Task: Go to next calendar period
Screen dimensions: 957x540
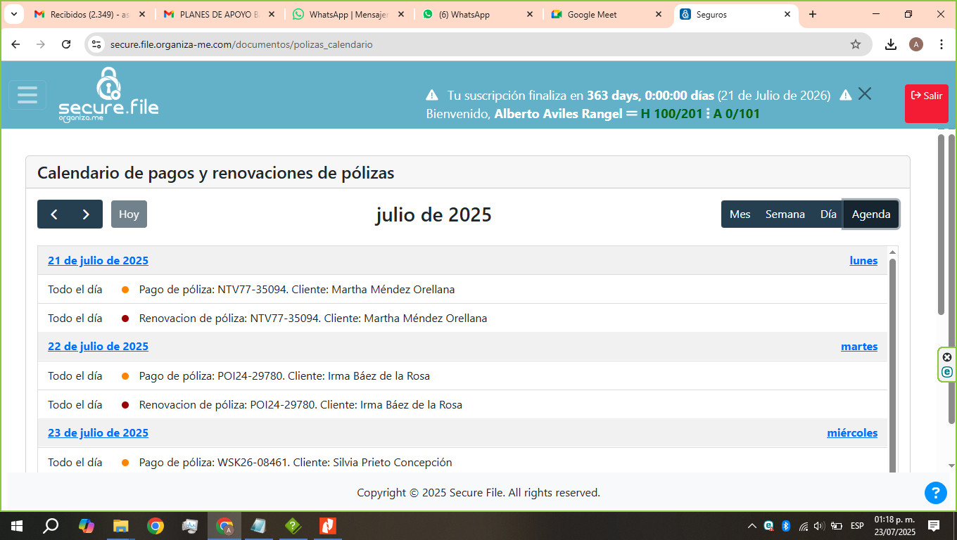Action: tap(86, 214)
